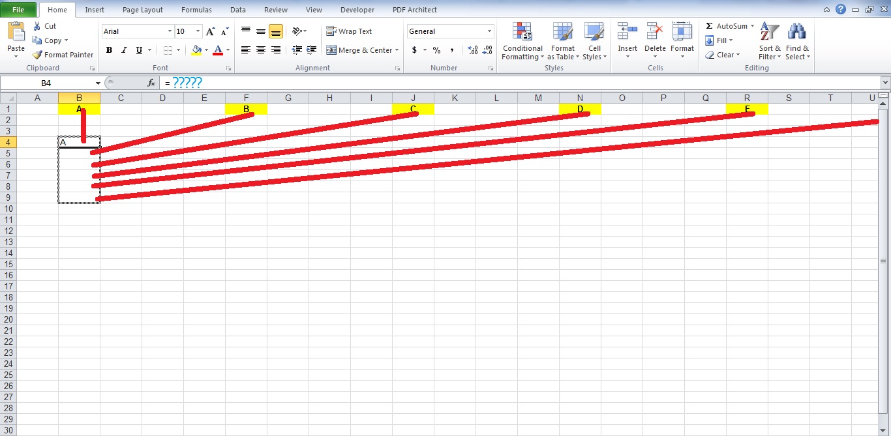891x436 pixels.
Task: Toggle Wrap Text
Action: 349,31
